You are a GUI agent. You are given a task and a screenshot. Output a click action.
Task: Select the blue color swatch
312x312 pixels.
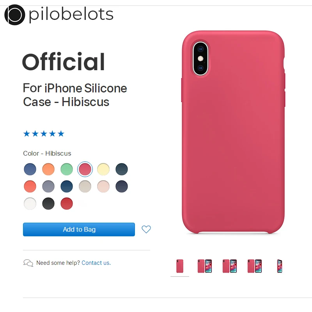(x=30, y=169)
